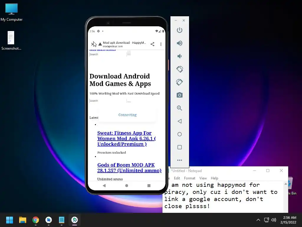Viewport: 302px width, 227px height.
Task: Maximize the Notepad window
Action: (x=268, y=171)
